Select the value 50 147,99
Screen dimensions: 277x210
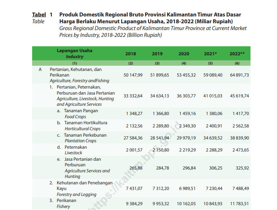coord(133,75)
